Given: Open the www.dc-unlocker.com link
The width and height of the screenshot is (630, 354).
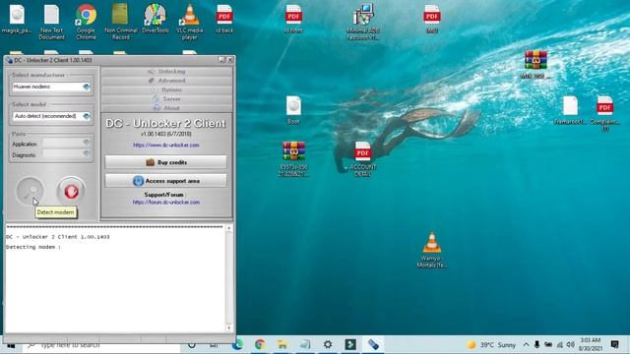Looking at the screenshot, I should 166,145.
